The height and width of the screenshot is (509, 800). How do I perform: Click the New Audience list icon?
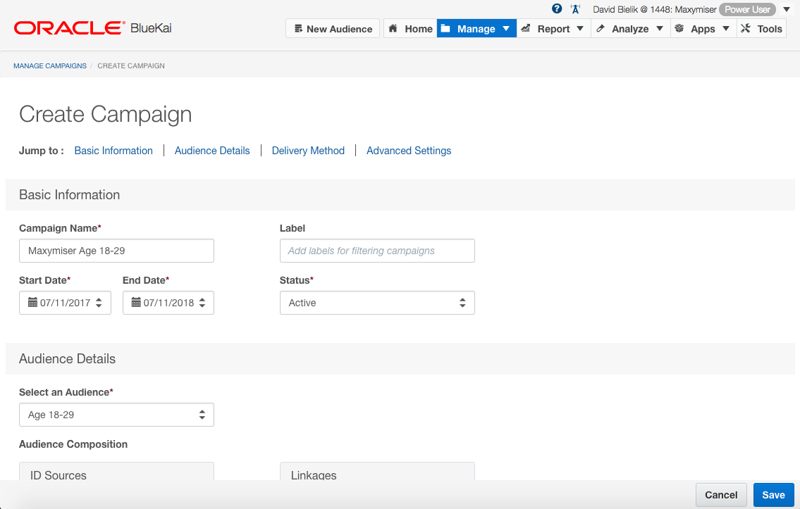coord(299,29)
